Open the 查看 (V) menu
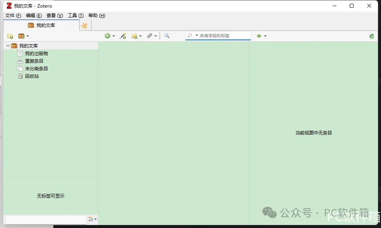Viewport: 381px width, 228px height. coord(54,16)
